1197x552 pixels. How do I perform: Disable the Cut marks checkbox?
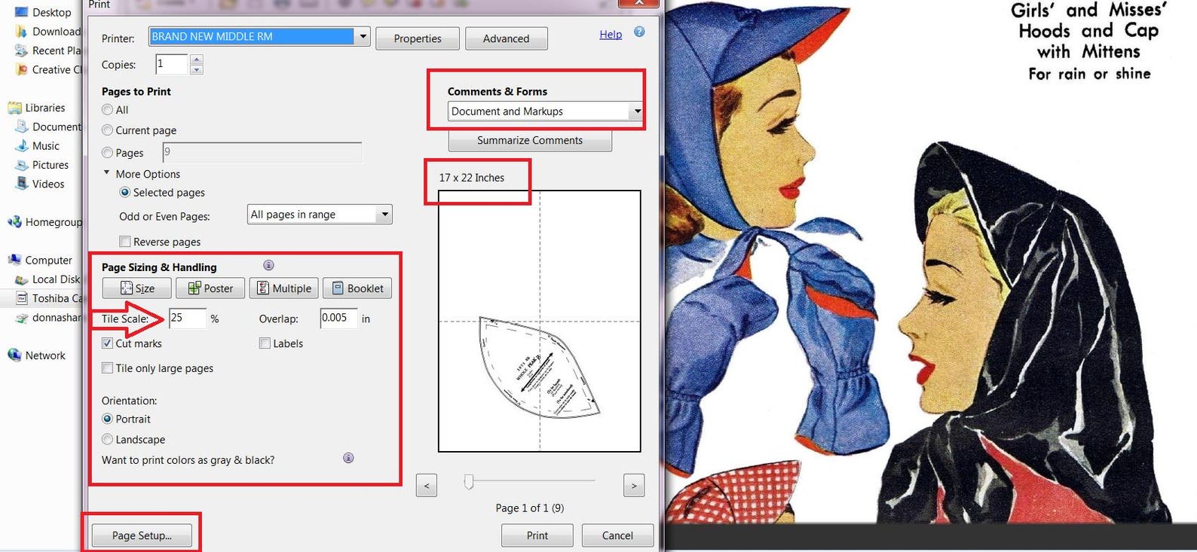(x=107, y=343)
